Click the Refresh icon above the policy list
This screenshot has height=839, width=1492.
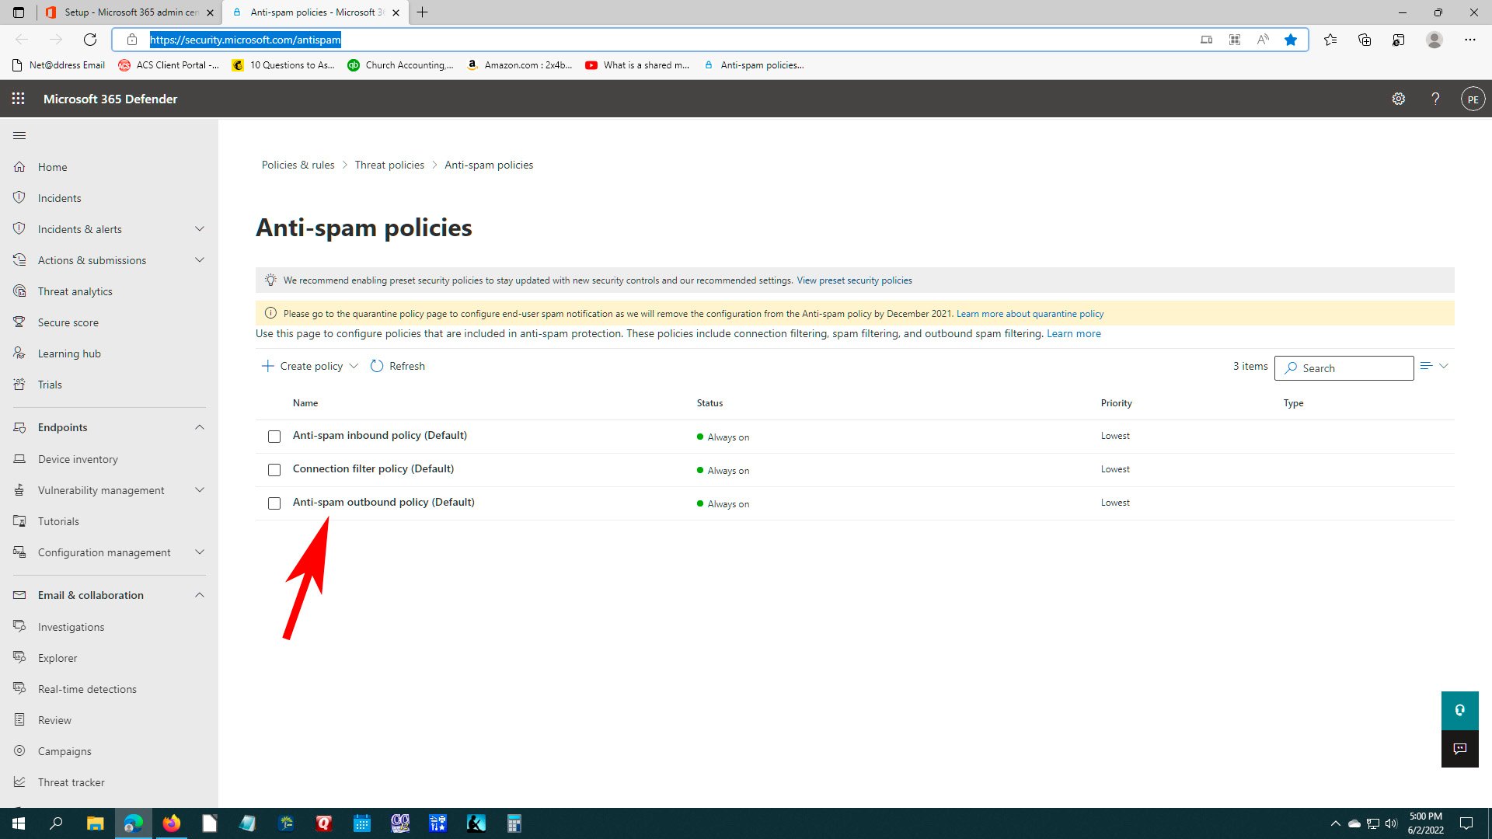(377, 366)
